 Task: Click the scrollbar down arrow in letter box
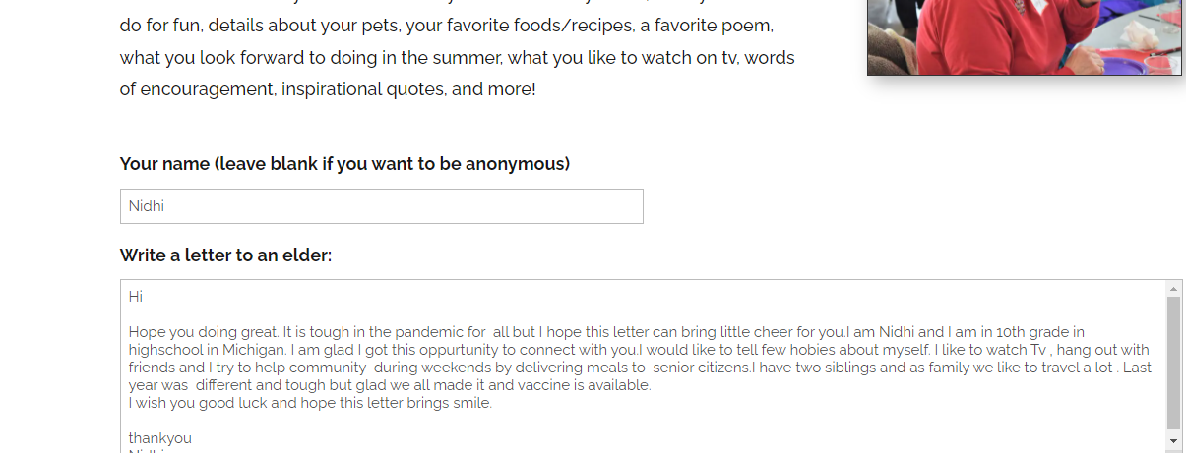(x=1172, y=441)
